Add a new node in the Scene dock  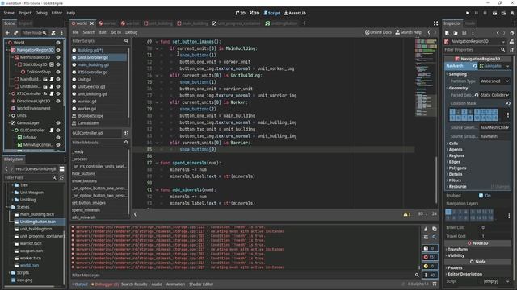7,33
